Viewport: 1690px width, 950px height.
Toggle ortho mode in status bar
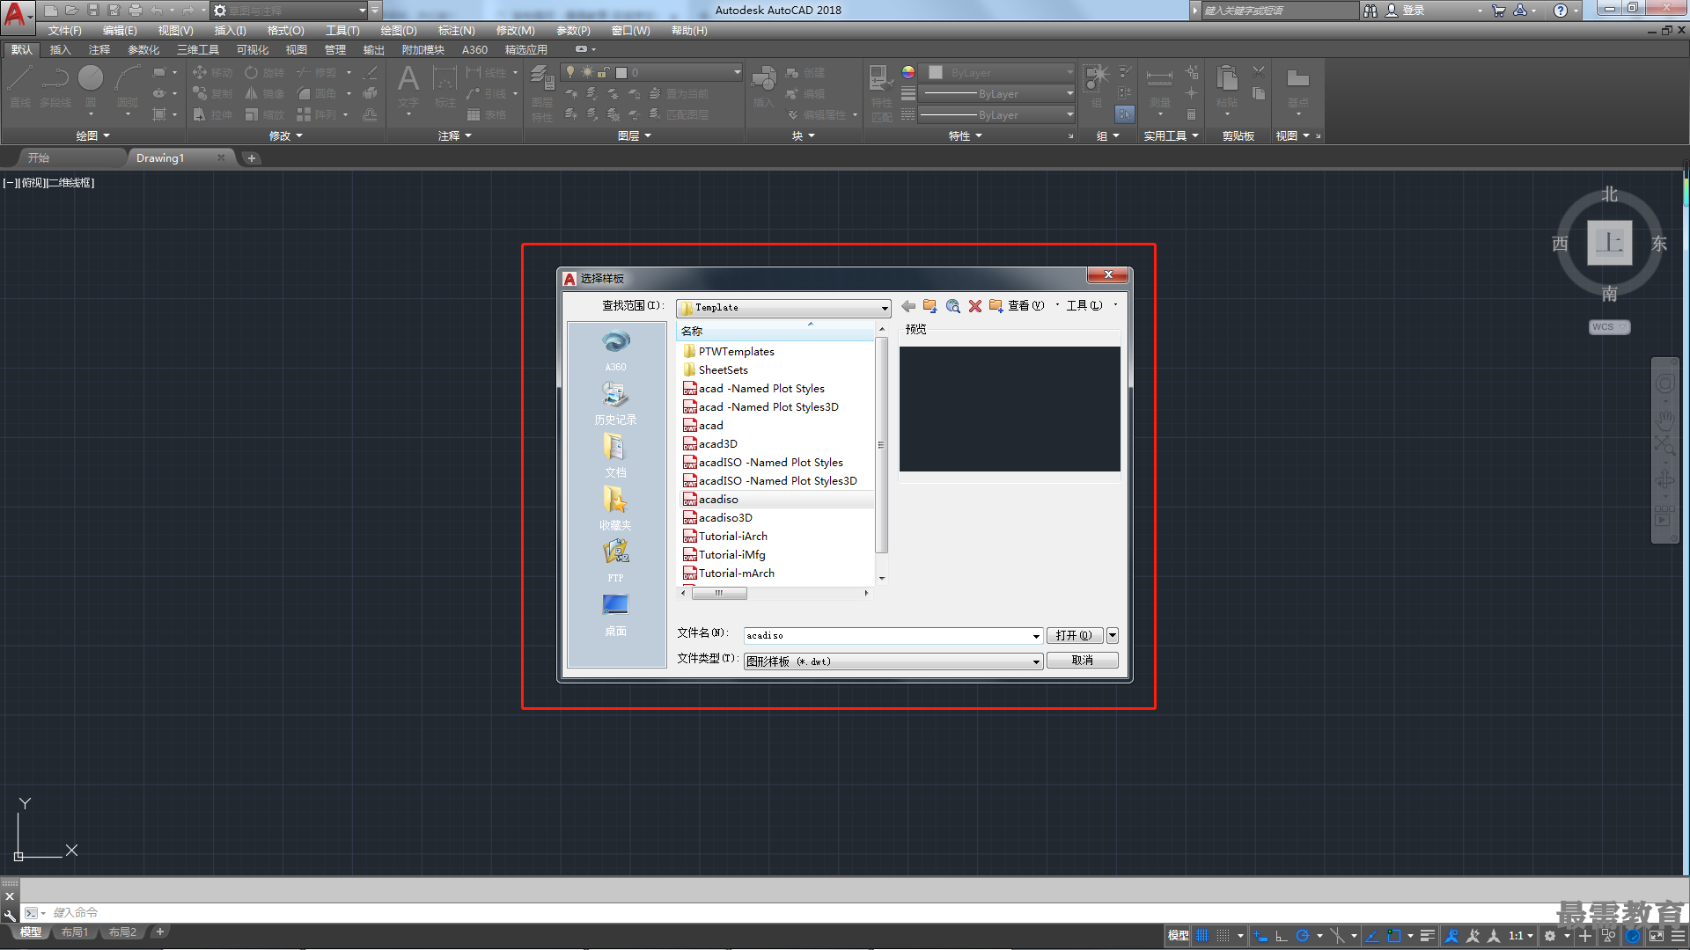[x=1282, y=936]
